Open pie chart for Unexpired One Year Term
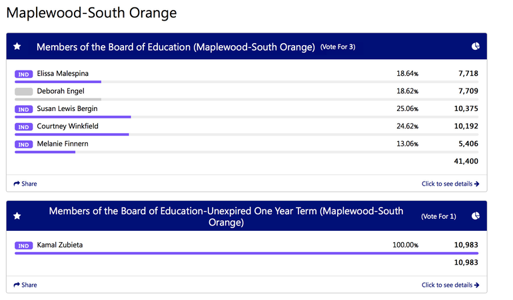 click(x=476, y=216)
